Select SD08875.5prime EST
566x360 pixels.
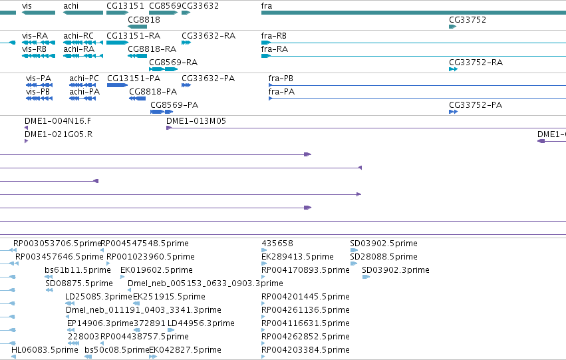(x=49, y=290)
